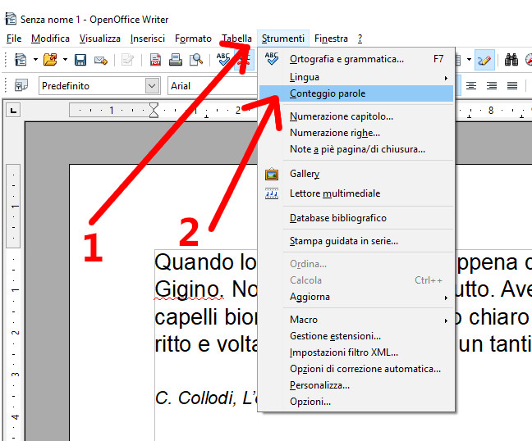Click the Open folder icon
Viewport: 532px width, 441px height.
(x=50, y=60)
